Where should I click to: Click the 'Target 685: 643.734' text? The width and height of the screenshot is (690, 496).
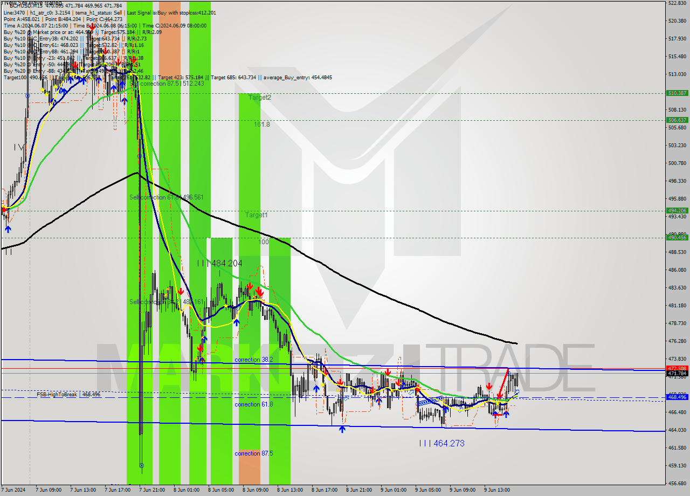[x=234, y=78]
